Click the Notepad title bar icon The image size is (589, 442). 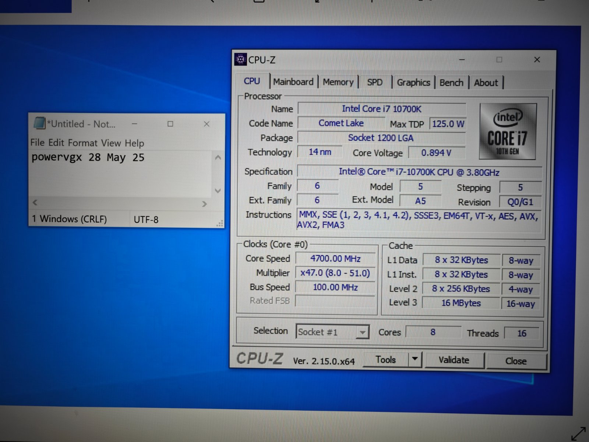(x=39, y=123)
